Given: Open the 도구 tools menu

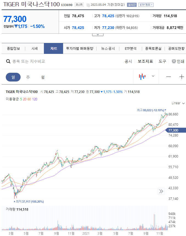Looking at the screenshot, I should click(162, 62).
